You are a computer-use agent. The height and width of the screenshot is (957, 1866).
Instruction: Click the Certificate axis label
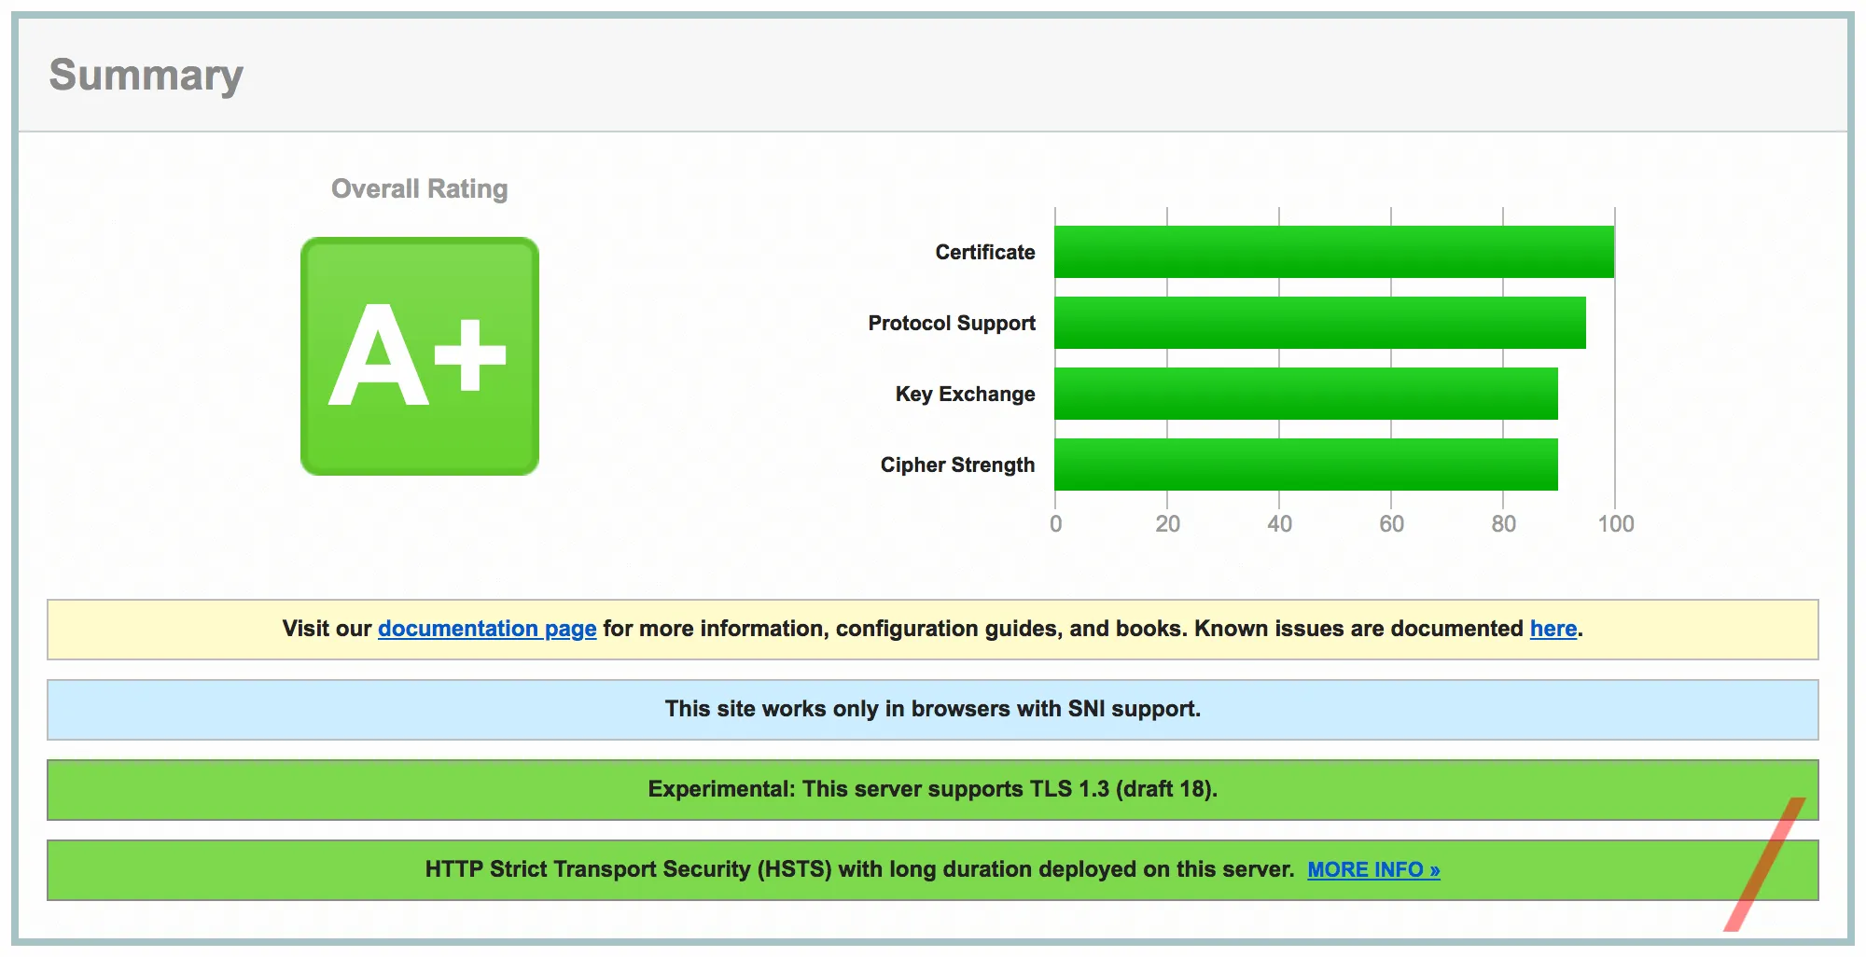(x=984, y=252)
